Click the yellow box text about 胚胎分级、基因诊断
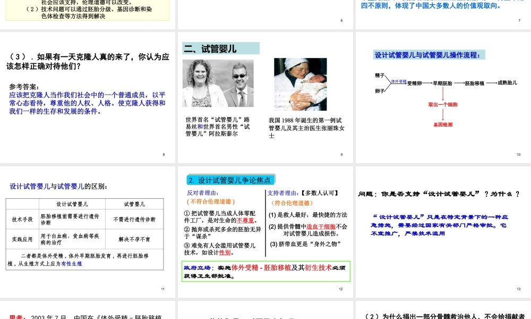Image resolution: width=531 pixels, height=319 pixels. click(x=89, y=13)
